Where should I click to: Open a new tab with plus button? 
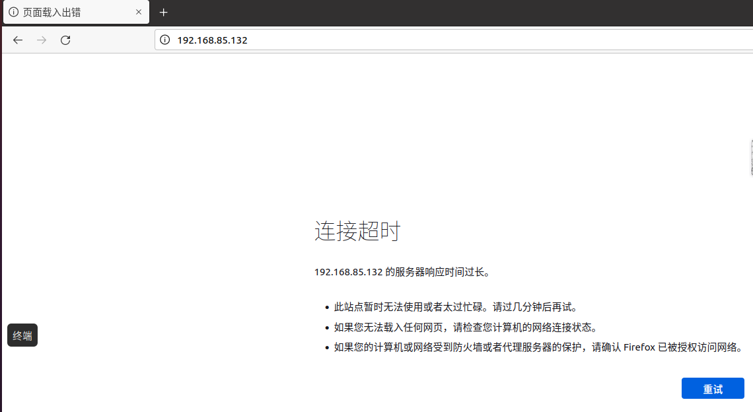click(164, 13)
